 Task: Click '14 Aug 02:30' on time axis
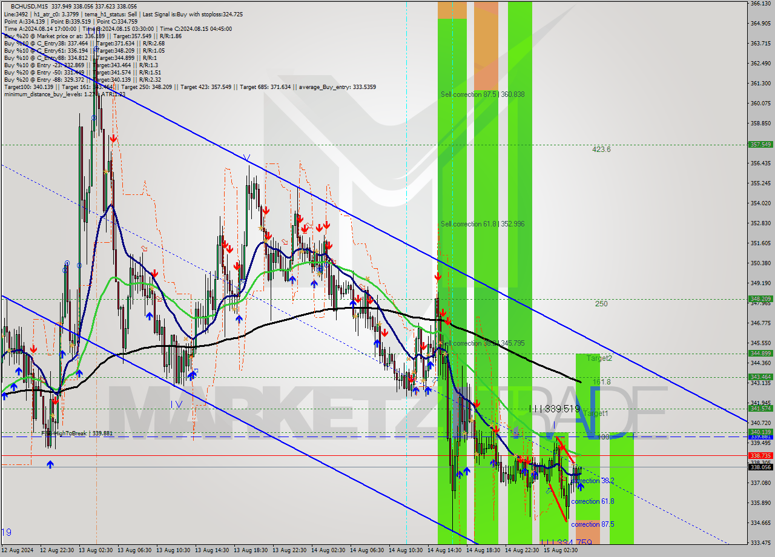click(328, 550)
